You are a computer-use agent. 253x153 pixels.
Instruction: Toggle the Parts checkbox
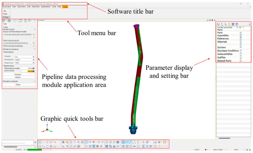pos(241,33)
